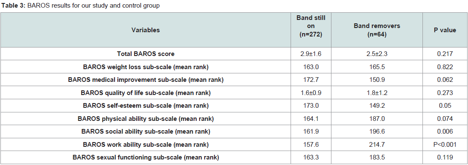
Task: Select the 196.6 social ability cell
Action: (x=377, y=131)
